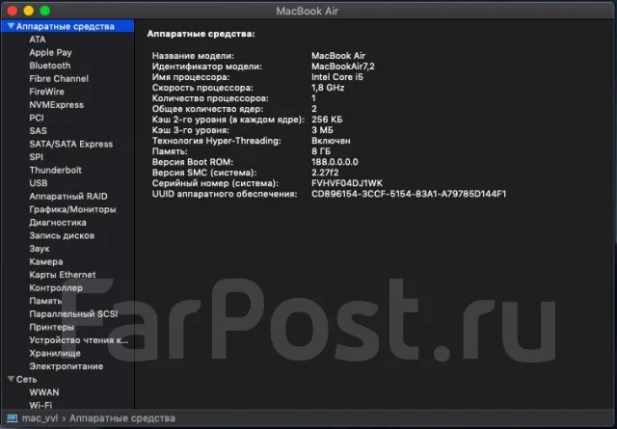The width and height of the screenshot is (617, 429).
Task: Click the MacBook Air window title
Action: pos(308,11)
